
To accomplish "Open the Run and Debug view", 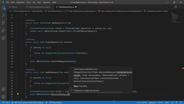I will click(3, 30).
